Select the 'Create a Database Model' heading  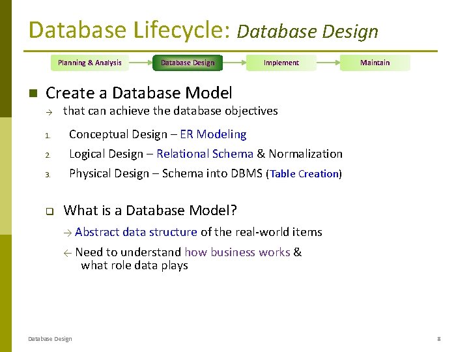click(139, 93)
